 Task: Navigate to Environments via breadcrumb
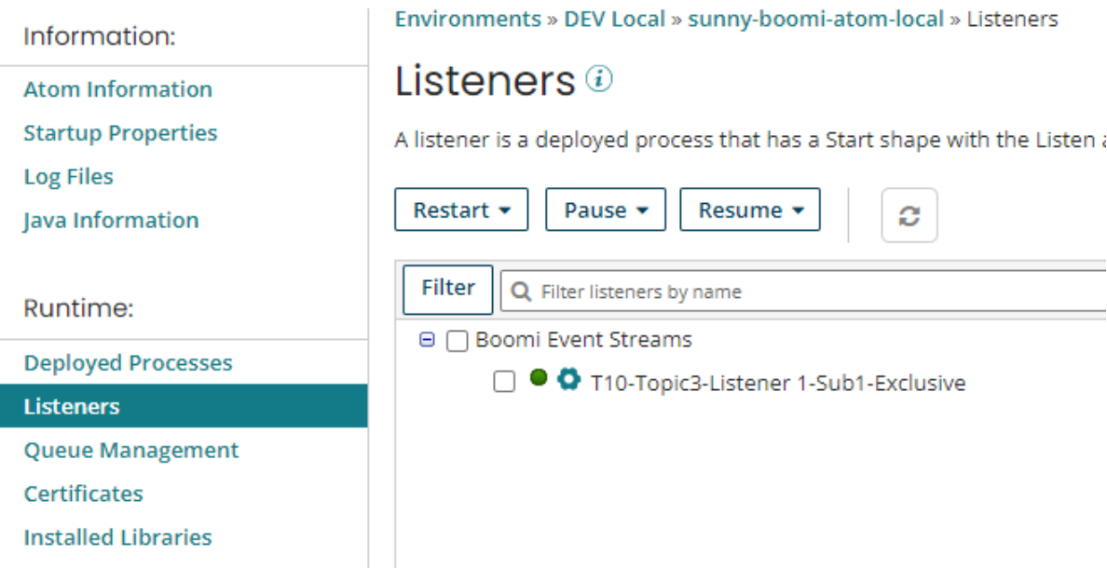click(467, 18)
